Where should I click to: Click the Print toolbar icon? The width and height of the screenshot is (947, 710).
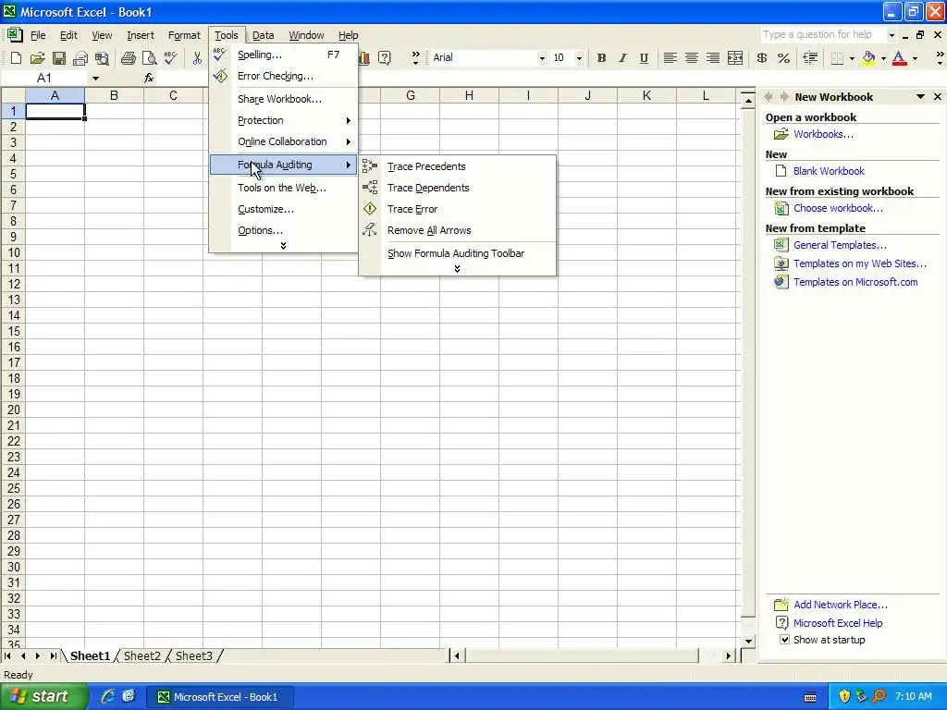click(x=128, y=58)
